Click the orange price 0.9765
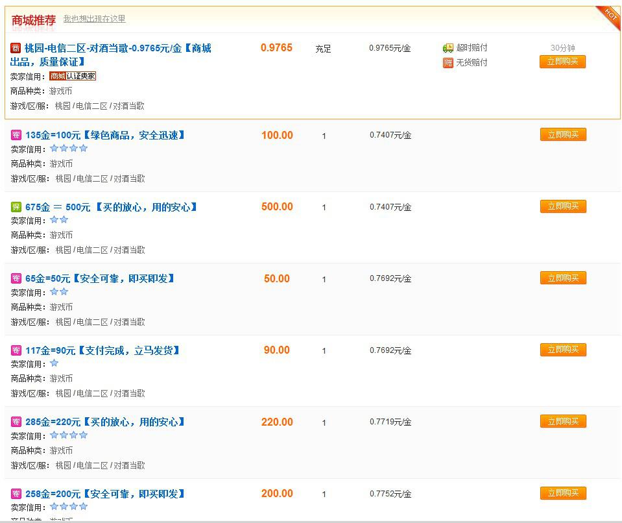This screenshot has width=622, height=523. tap(276, 47)
